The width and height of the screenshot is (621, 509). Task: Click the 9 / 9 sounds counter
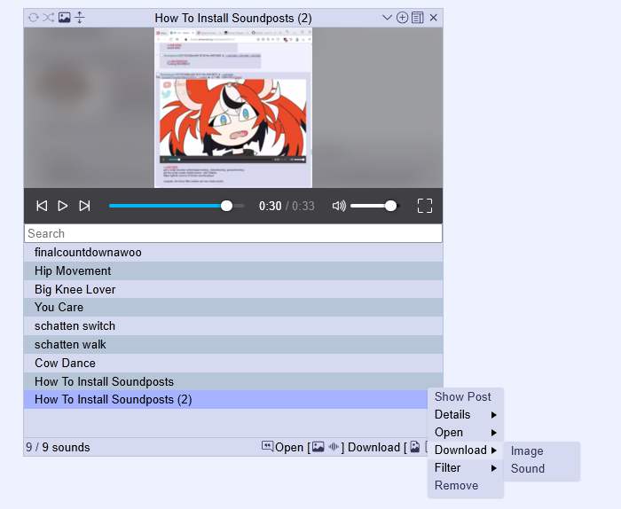coord(58,447)
